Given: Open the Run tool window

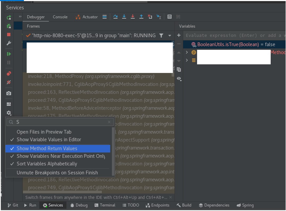Looking at the screenshot, I should tap(30, 205).
